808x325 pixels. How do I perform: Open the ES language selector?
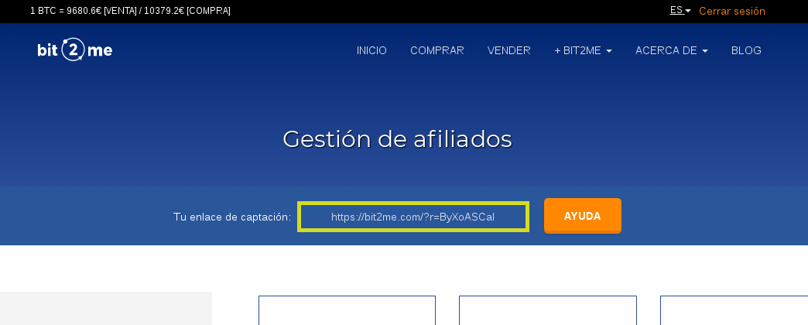[x=680, y=10]
